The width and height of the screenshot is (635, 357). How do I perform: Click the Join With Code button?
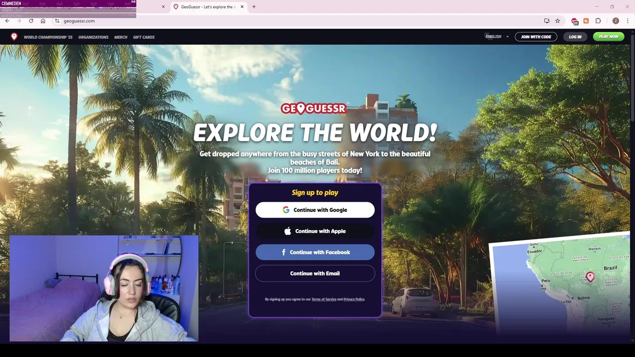536,37
